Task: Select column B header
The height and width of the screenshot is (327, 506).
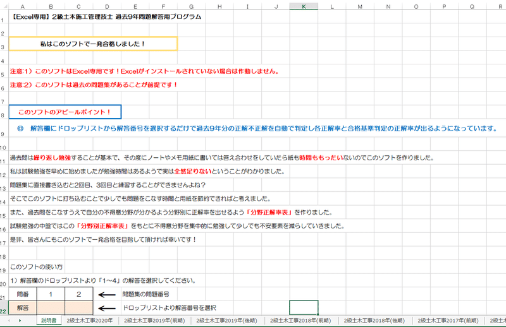Action: tap(51, 6)
